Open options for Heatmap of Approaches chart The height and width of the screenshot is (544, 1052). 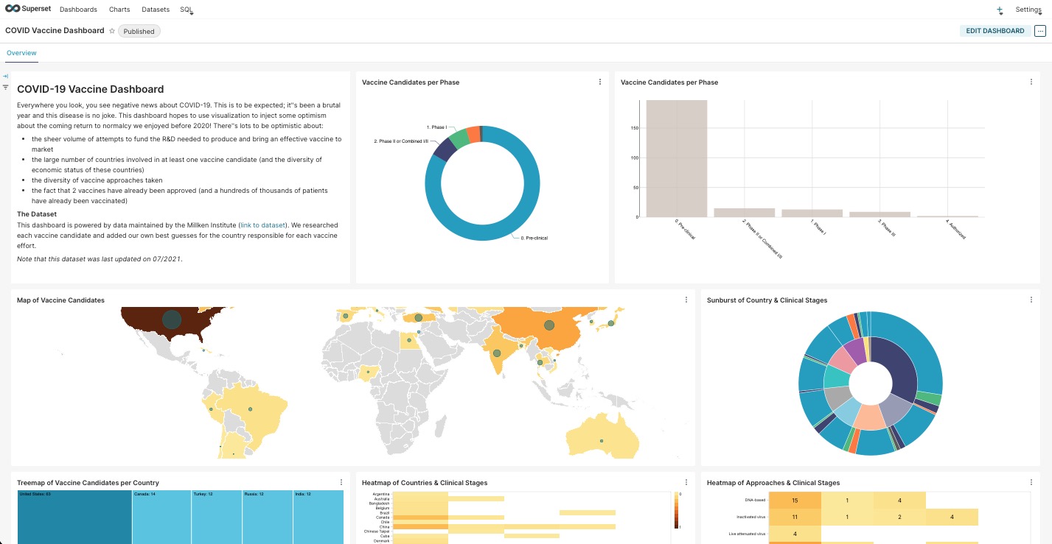pyautogui.click(x=1031, y=481)
